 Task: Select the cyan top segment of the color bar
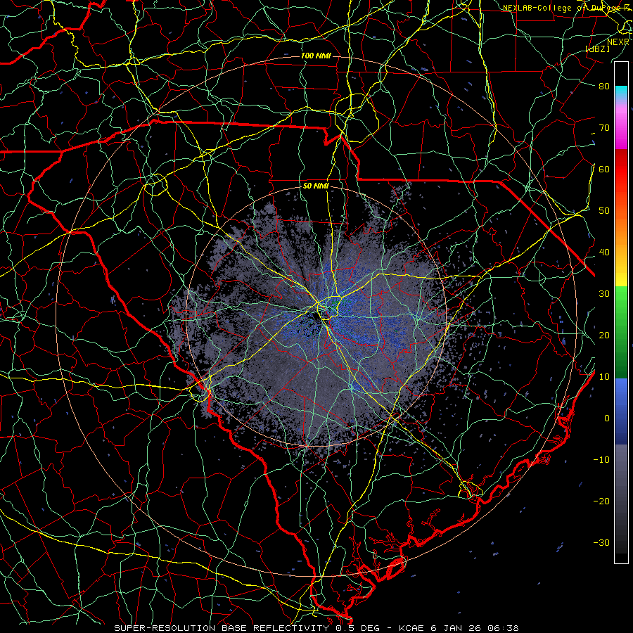click(621, 92)
